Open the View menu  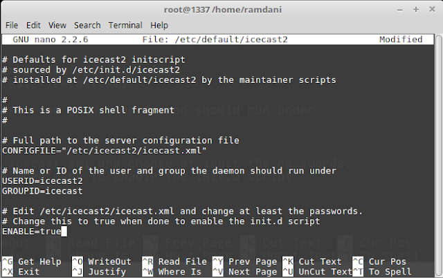tap(57, 26)
